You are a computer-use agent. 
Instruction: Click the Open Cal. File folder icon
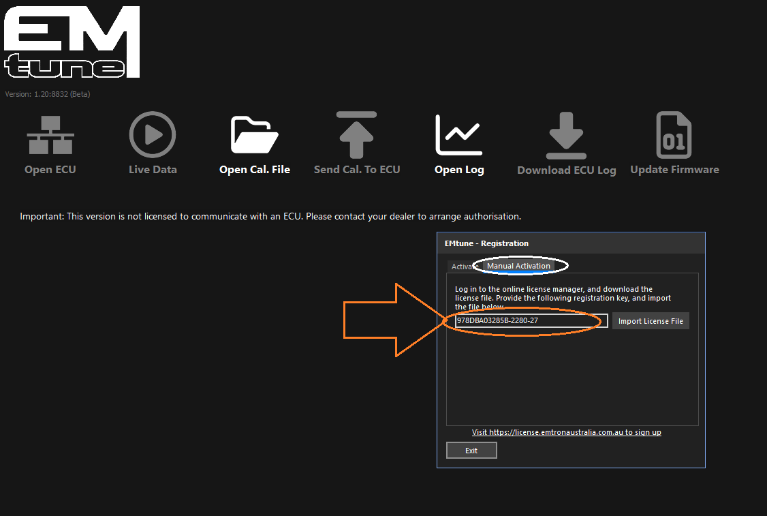tap(255, 135)
